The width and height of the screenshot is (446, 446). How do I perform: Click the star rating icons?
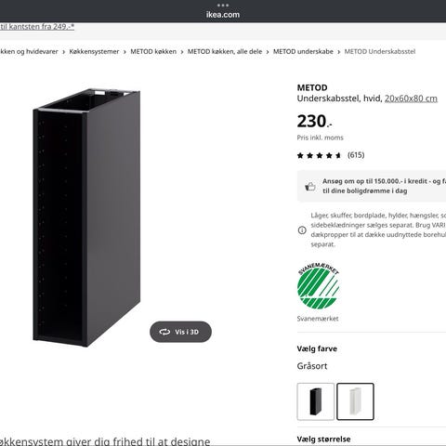coord(319,155)
